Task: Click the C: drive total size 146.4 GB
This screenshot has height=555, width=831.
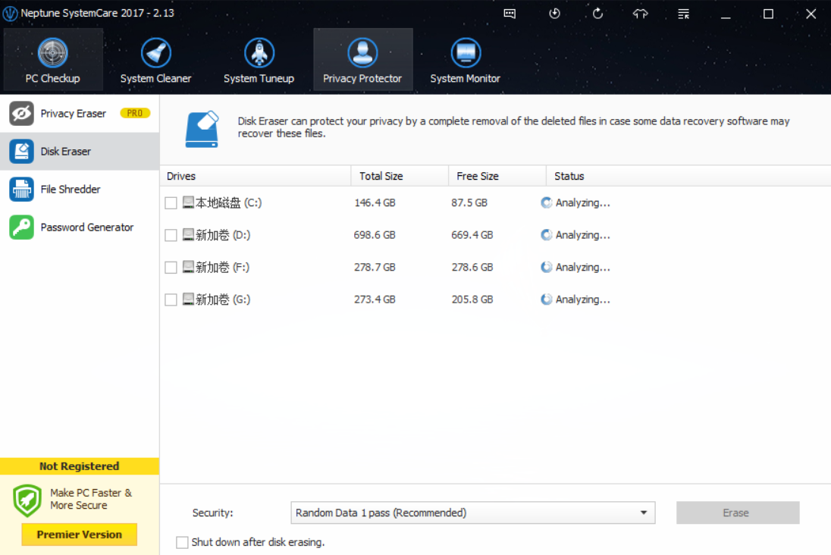Action: (375, 203)
